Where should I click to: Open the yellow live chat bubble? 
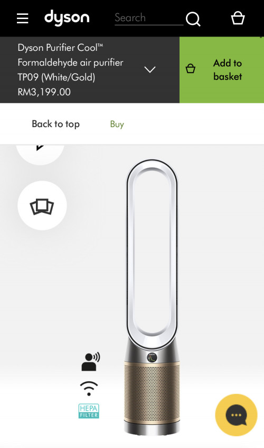236,415
